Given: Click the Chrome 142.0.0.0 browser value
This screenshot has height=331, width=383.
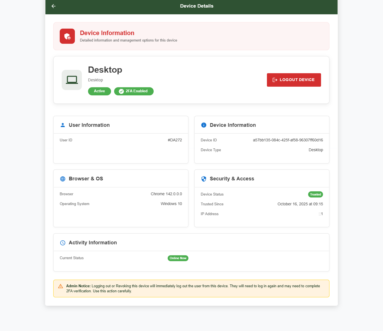Looking at the screenshot, I should pos(166,194).
